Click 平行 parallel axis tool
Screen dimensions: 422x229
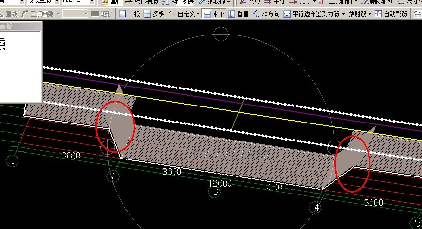pos(274,2)
